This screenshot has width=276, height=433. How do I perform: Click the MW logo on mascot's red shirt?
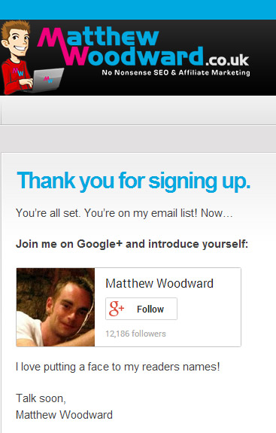(x=18, y=72)
